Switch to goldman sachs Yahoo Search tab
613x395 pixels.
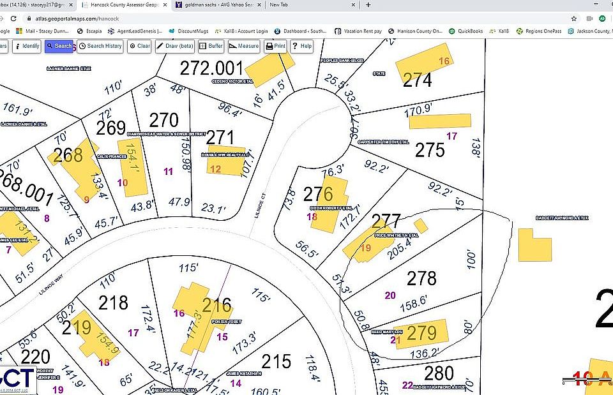(x=218, y=4)
